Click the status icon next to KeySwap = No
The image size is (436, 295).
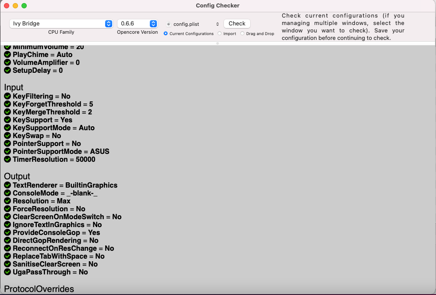point(7,135)
